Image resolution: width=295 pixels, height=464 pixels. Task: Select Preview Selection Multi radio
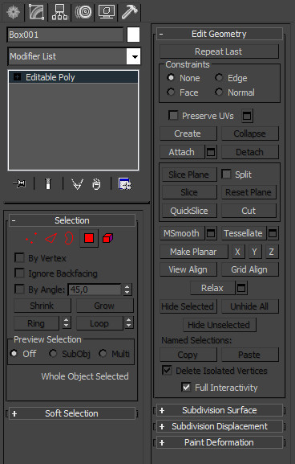[x=103, y=353]
